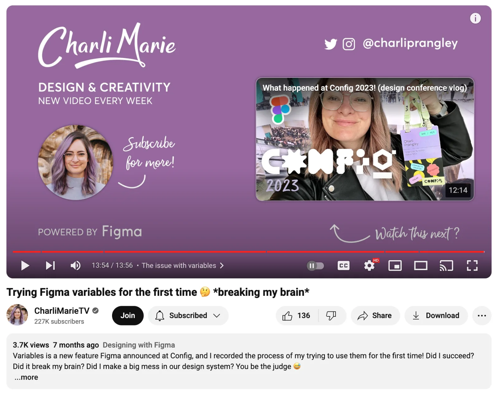Mute the video volume

click(75, 266)
